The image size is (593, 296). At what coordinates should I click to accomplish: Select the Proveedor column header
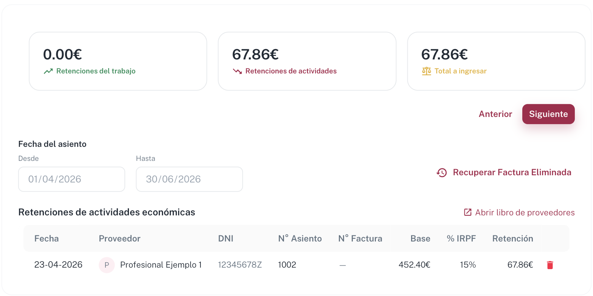[120, 238]
